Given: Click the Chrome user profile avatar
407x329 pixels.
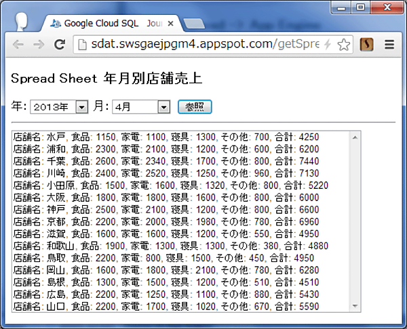Looking at the screenshot, I should click(19, 20).
